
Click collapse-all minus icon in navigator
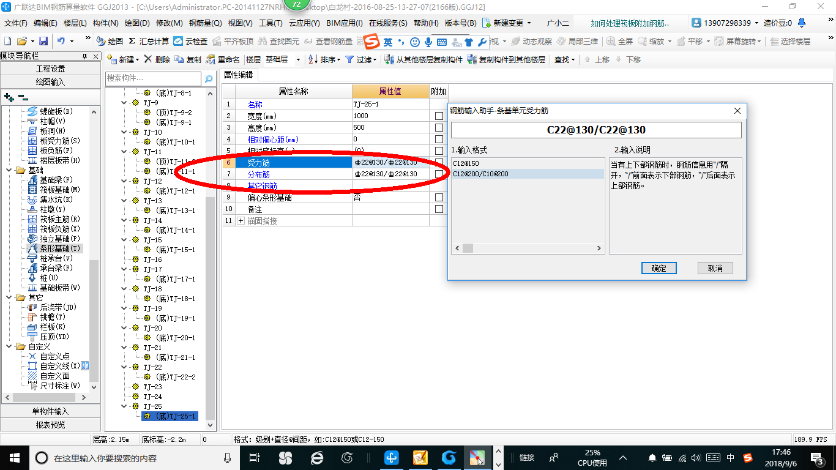point(23,97)
